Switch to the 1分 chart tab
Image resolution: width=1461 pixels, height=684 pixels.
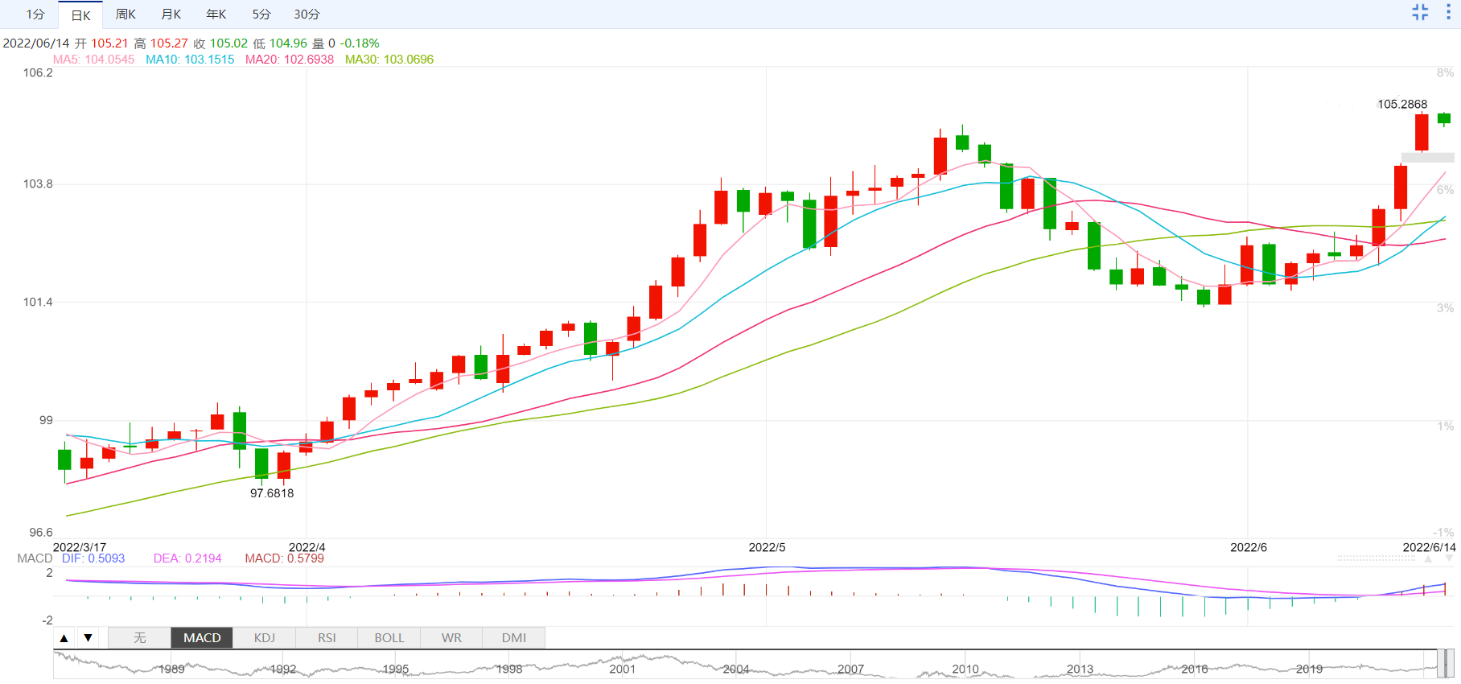click(x=35, y=14)
